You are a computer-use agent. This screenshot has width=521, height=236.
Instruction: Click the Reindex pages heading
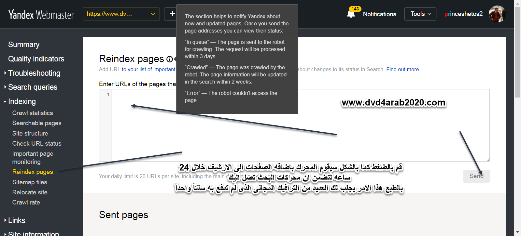pyautogui.click(x=132, y=59)
